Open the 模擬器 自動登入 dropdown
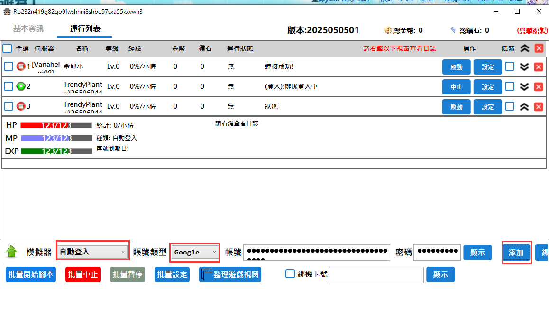Screen dimensions: 549x311 pos(92,252)
